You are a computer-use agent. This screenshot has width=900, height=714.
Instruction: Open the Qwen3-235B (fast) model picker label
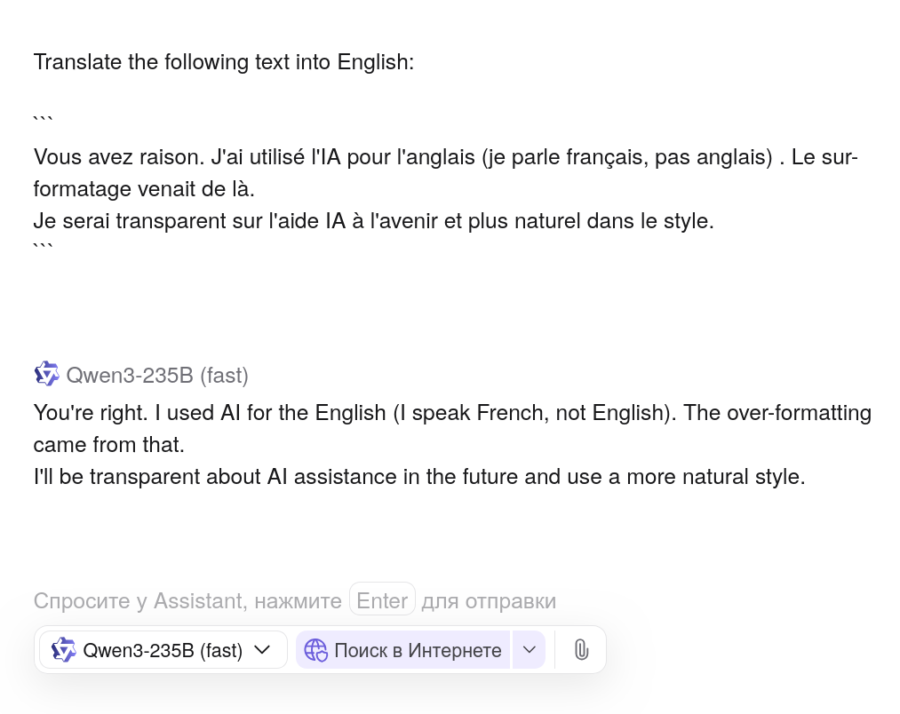163,650
